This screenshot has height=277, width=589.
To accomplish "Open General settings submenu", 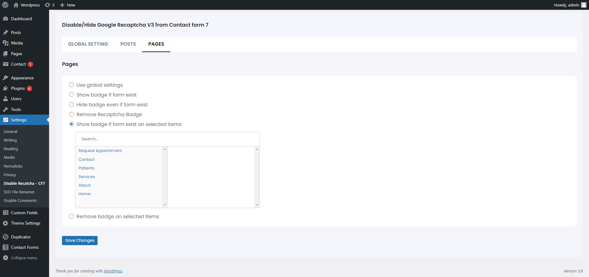I will (10, 131).
